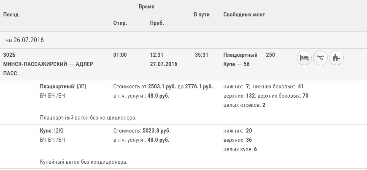Open the МИНСК-ПАССАЖИРСКИЙ — АДЛЕР route
This screenshot has width=367, height=170.
point(48,64)
